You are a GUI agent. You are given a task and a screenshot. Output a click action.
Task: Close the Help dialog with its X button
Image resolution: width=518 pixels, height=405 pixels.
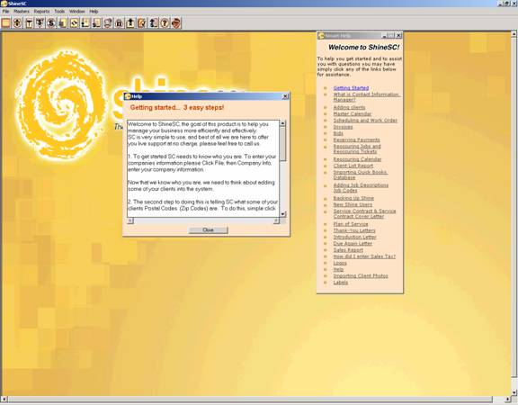(285, 96)
